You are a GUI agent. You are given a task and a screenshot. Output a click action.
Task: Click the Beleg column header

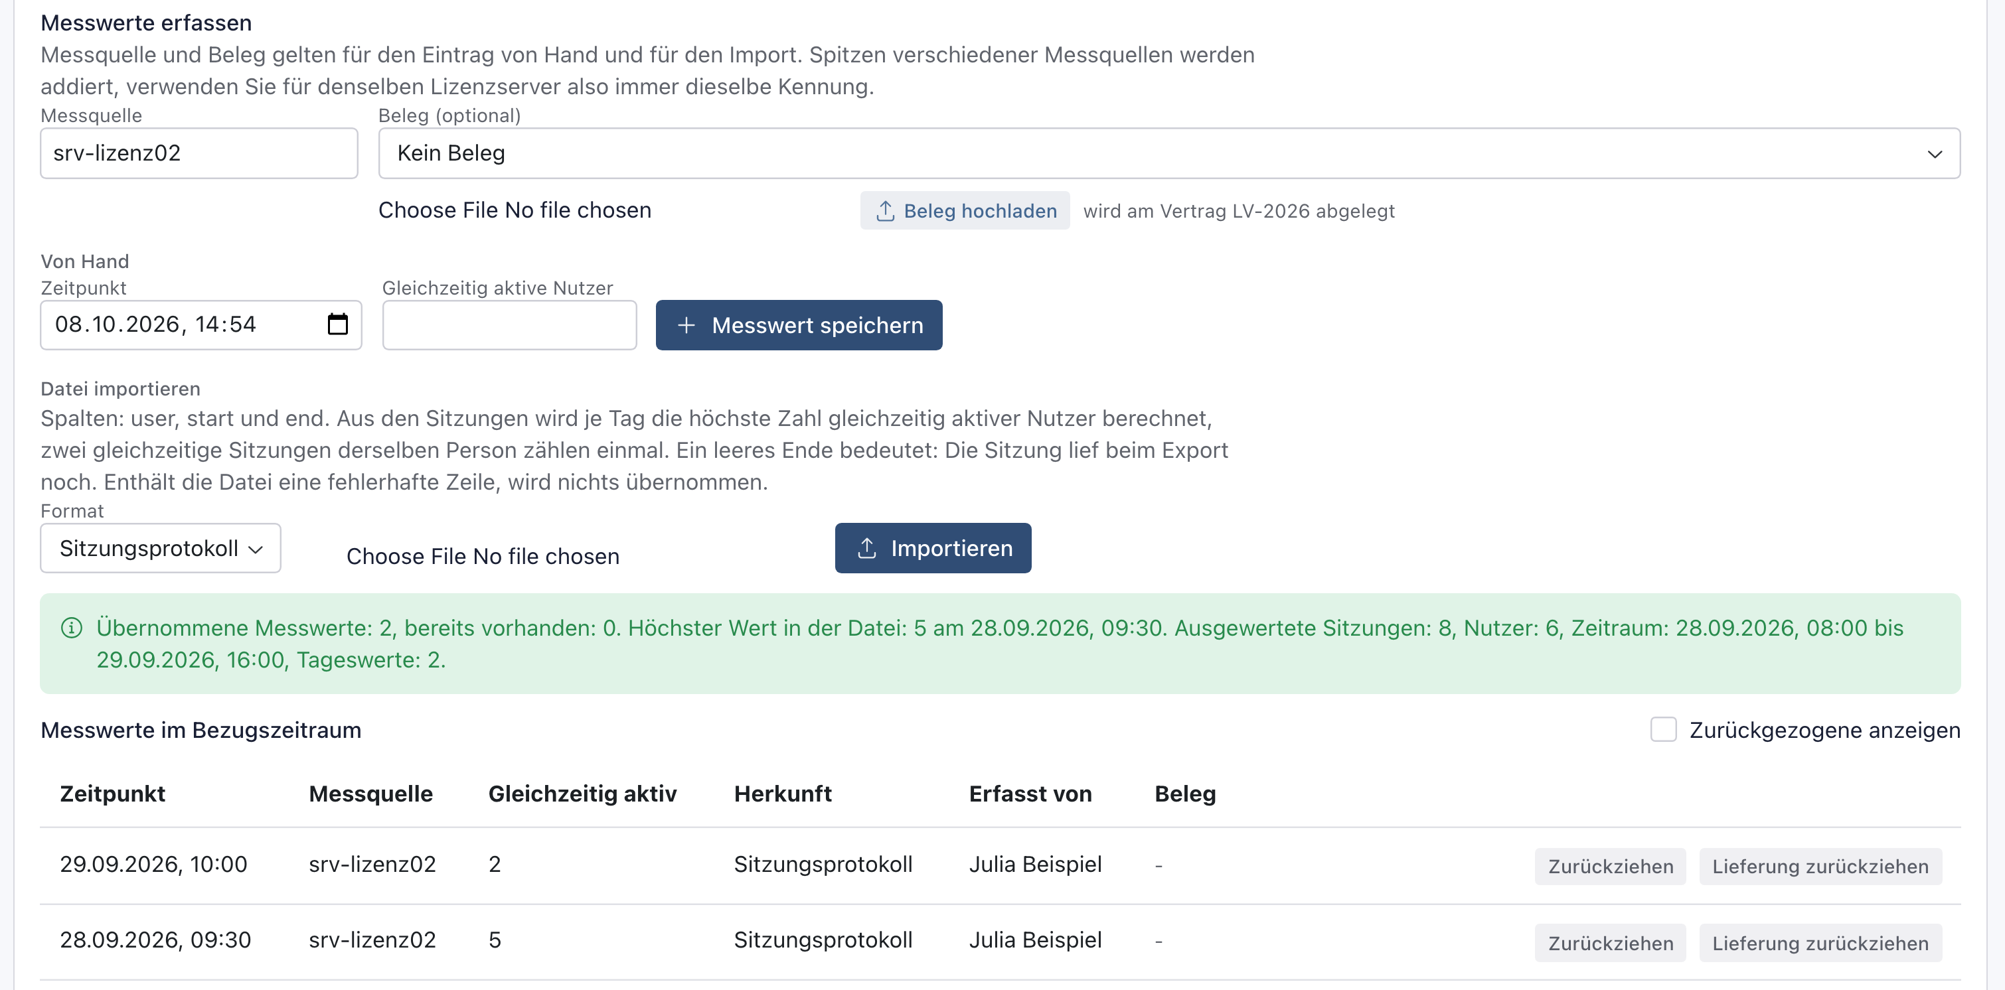pos(1186,794)
